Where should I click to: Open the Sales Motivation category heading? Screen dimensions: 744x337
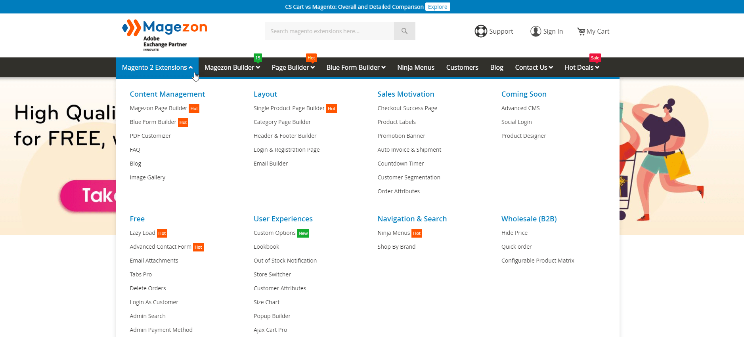click(405, 94)
